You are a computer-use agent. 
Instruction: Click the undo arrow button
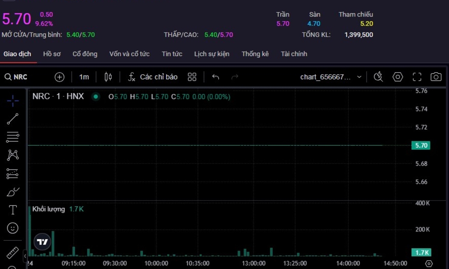(216, 77)
